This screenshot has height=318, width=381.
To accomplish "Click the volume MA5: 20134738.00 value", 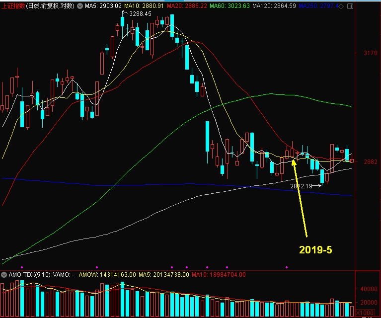I will tap(164, 275).
